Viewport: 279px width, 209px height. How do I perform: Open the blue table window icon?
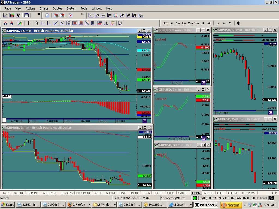pos(26,16)
